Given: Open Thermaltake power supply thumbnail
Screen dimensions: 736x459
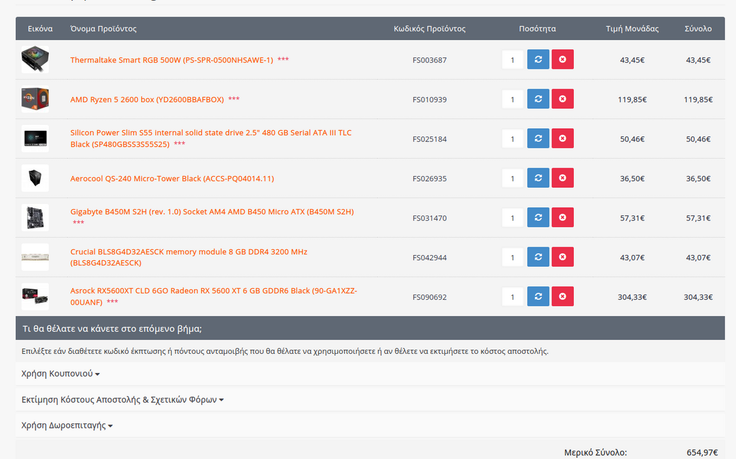Looking at the screenshot, I should click(x=35, y=59).
